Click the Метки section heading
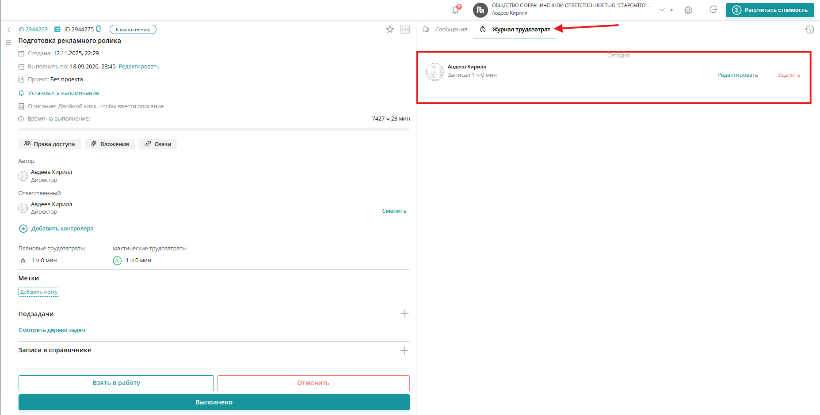The image size is (820, 415). point(29,278)
